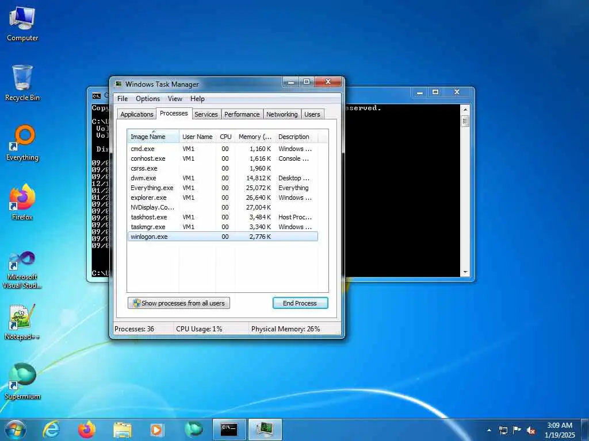Image resolution: width=589 pixels, height=441 pixels.
Task: Select the NVDisplay.Co... process row
Action: (x=223, y=207)
